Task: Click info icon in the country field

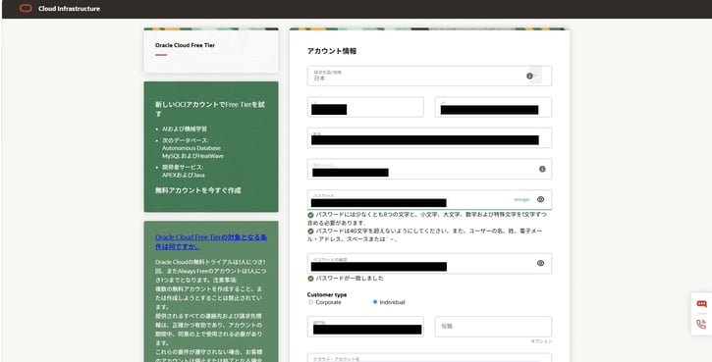Action: 529,76
